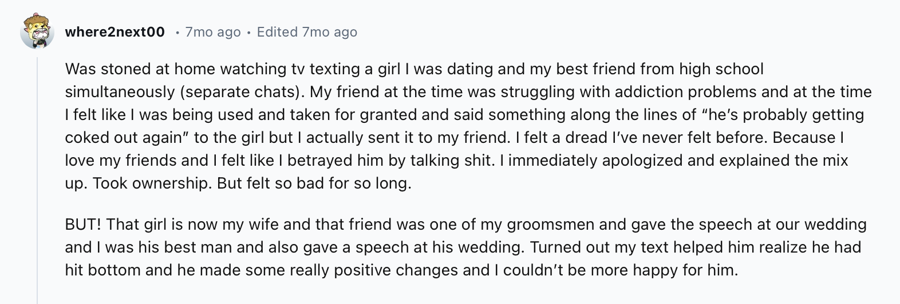The width and height of the screenshot is (900, 304).
Task: Click "That girl is now my wife"
Action: pyautogui.click(x=193, y=225)
